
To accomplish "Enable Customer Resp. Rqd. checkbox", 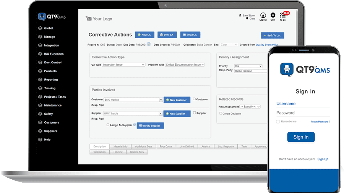I will pyautogui.click(x=194, y=99).
